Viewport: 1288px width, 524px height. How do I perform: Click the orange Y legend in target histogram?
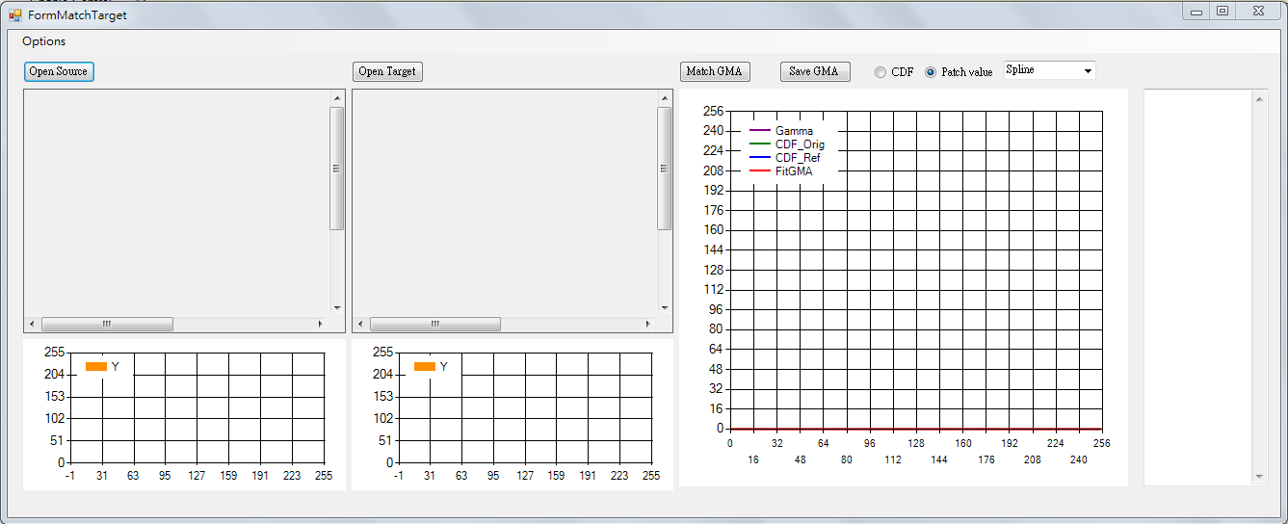pyautogui.click(x=425, y=366)
